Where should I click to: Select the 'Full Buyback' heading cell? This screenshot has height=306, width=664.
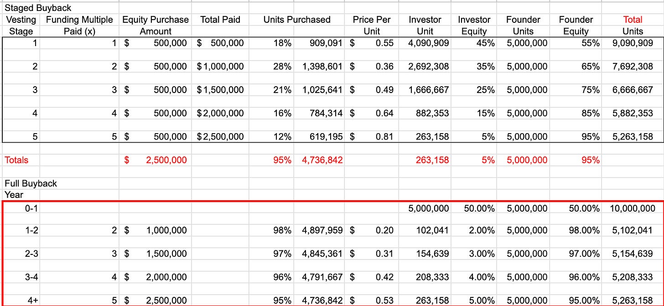pyautogui.click(x=31, y=183)
